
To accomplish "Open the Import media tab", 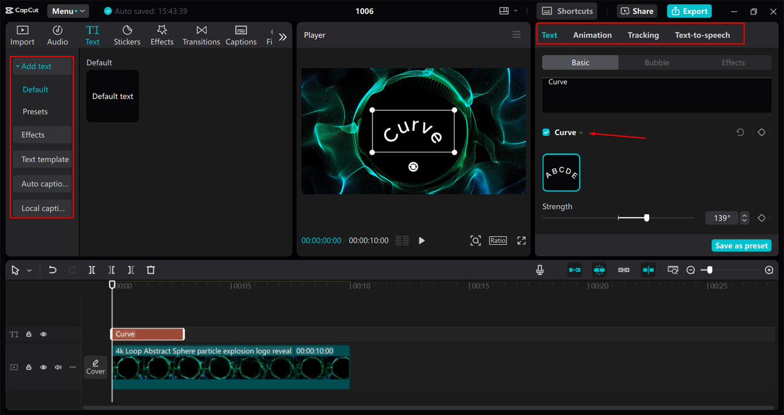I will (x=22, y=36).
